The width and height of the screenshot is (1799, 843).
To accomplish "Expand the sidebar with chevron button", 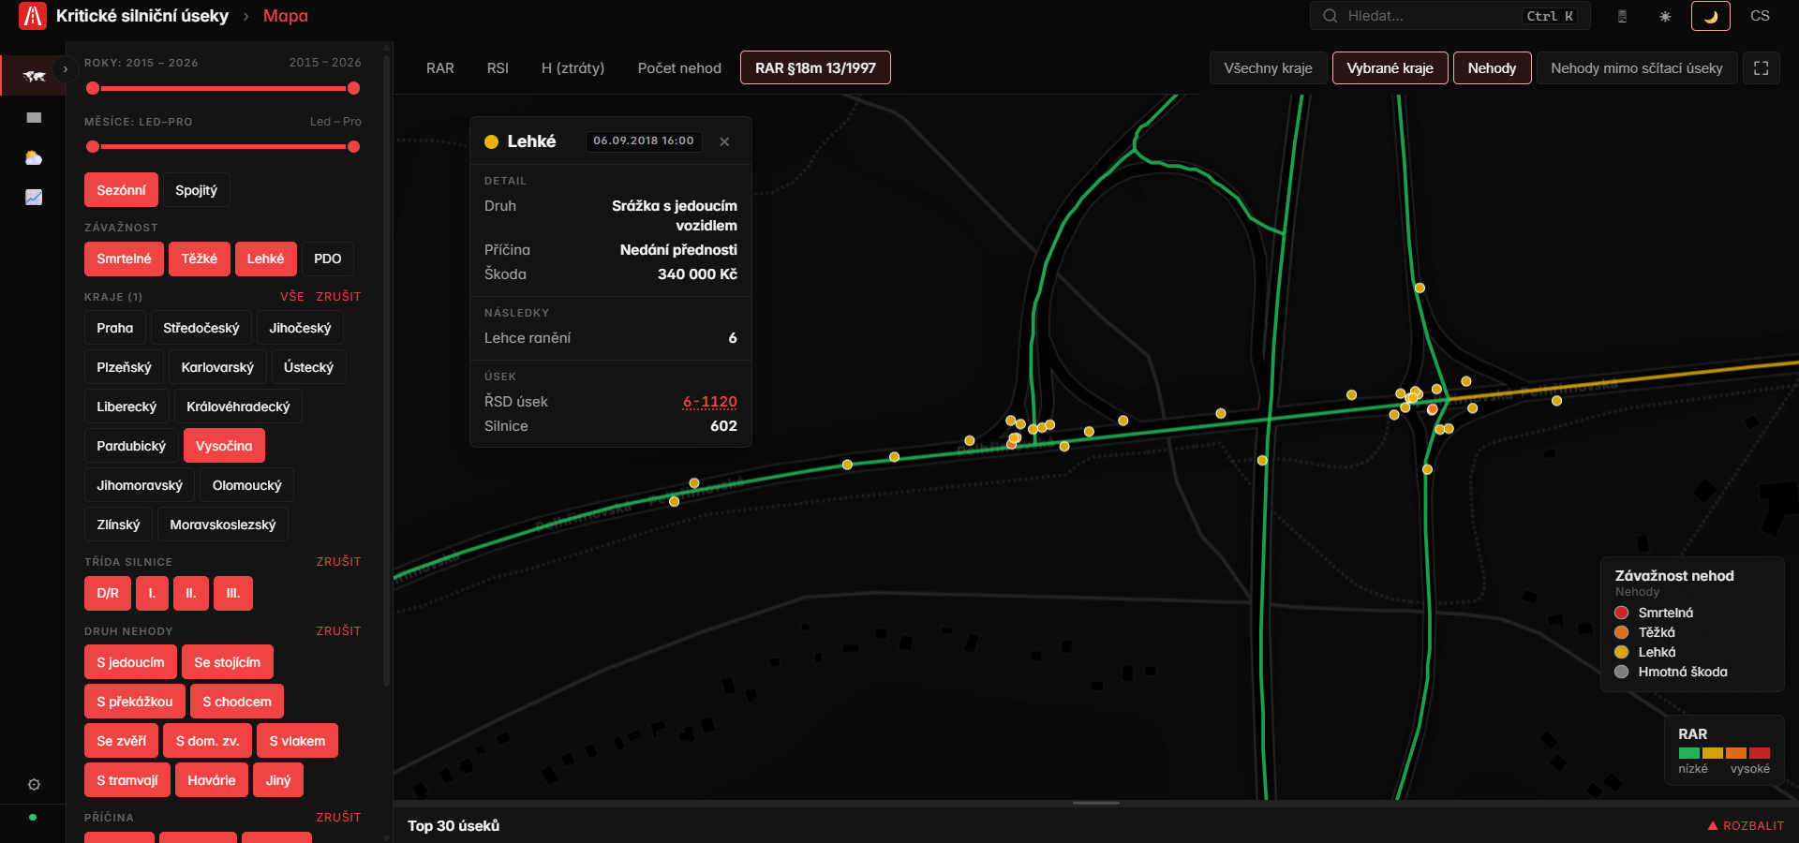I will pyautogui.click(x=65, y=69).
